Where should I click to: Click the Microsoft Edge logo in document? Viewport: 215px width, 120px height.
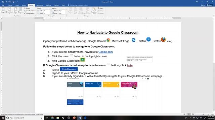tap(133, 40)
